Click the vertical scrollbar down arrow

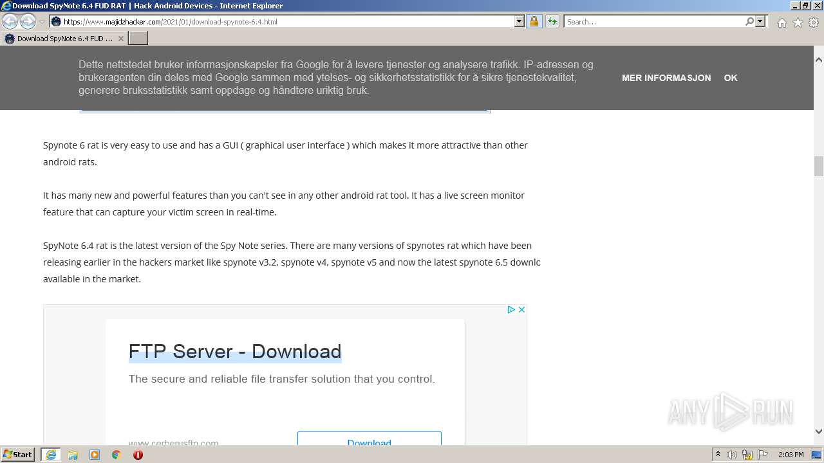point(818,431)
